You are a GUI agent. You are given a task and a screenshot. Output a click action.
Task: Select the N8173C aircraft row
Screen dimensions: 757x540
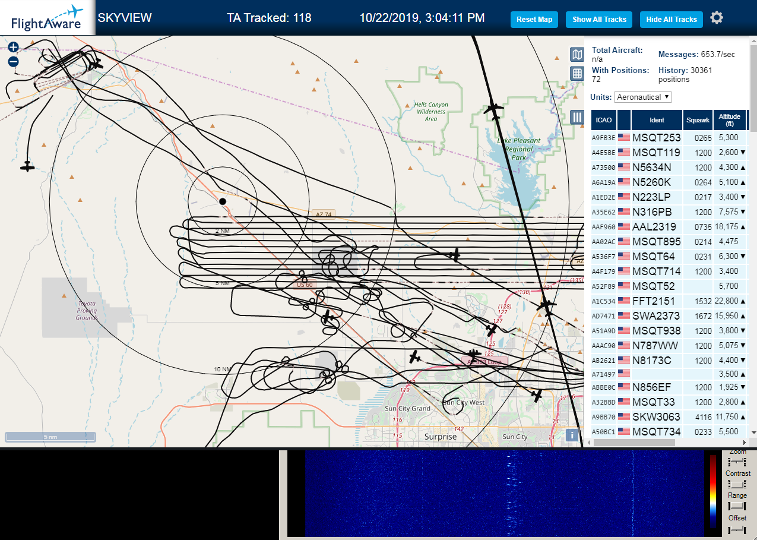(669, 360)
